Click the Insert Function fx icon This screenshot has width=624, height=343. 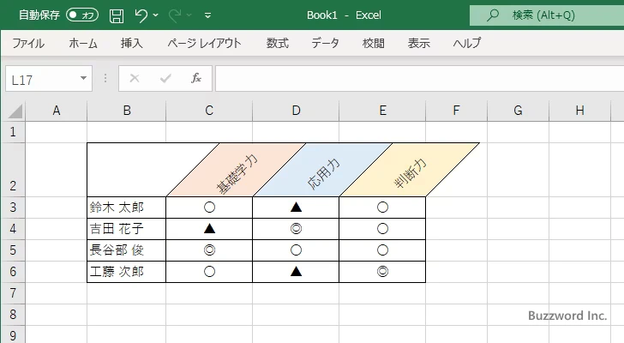point(195,78)
